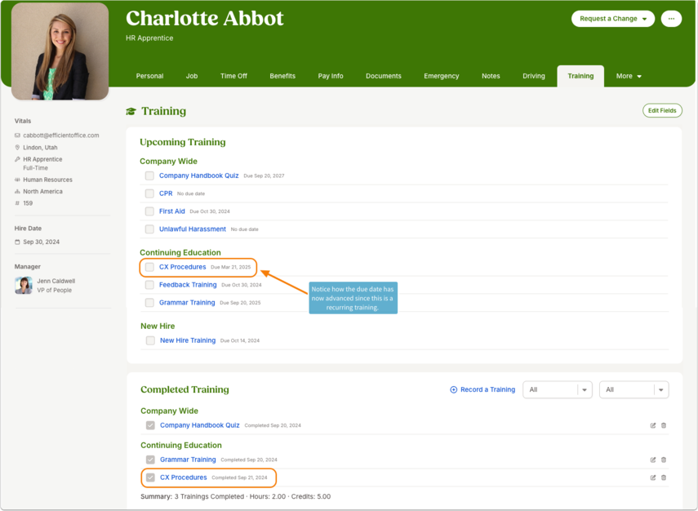Open the Request a Change dropdown
Viewport: 698px width, 511px height.
[x=613, y=19]
